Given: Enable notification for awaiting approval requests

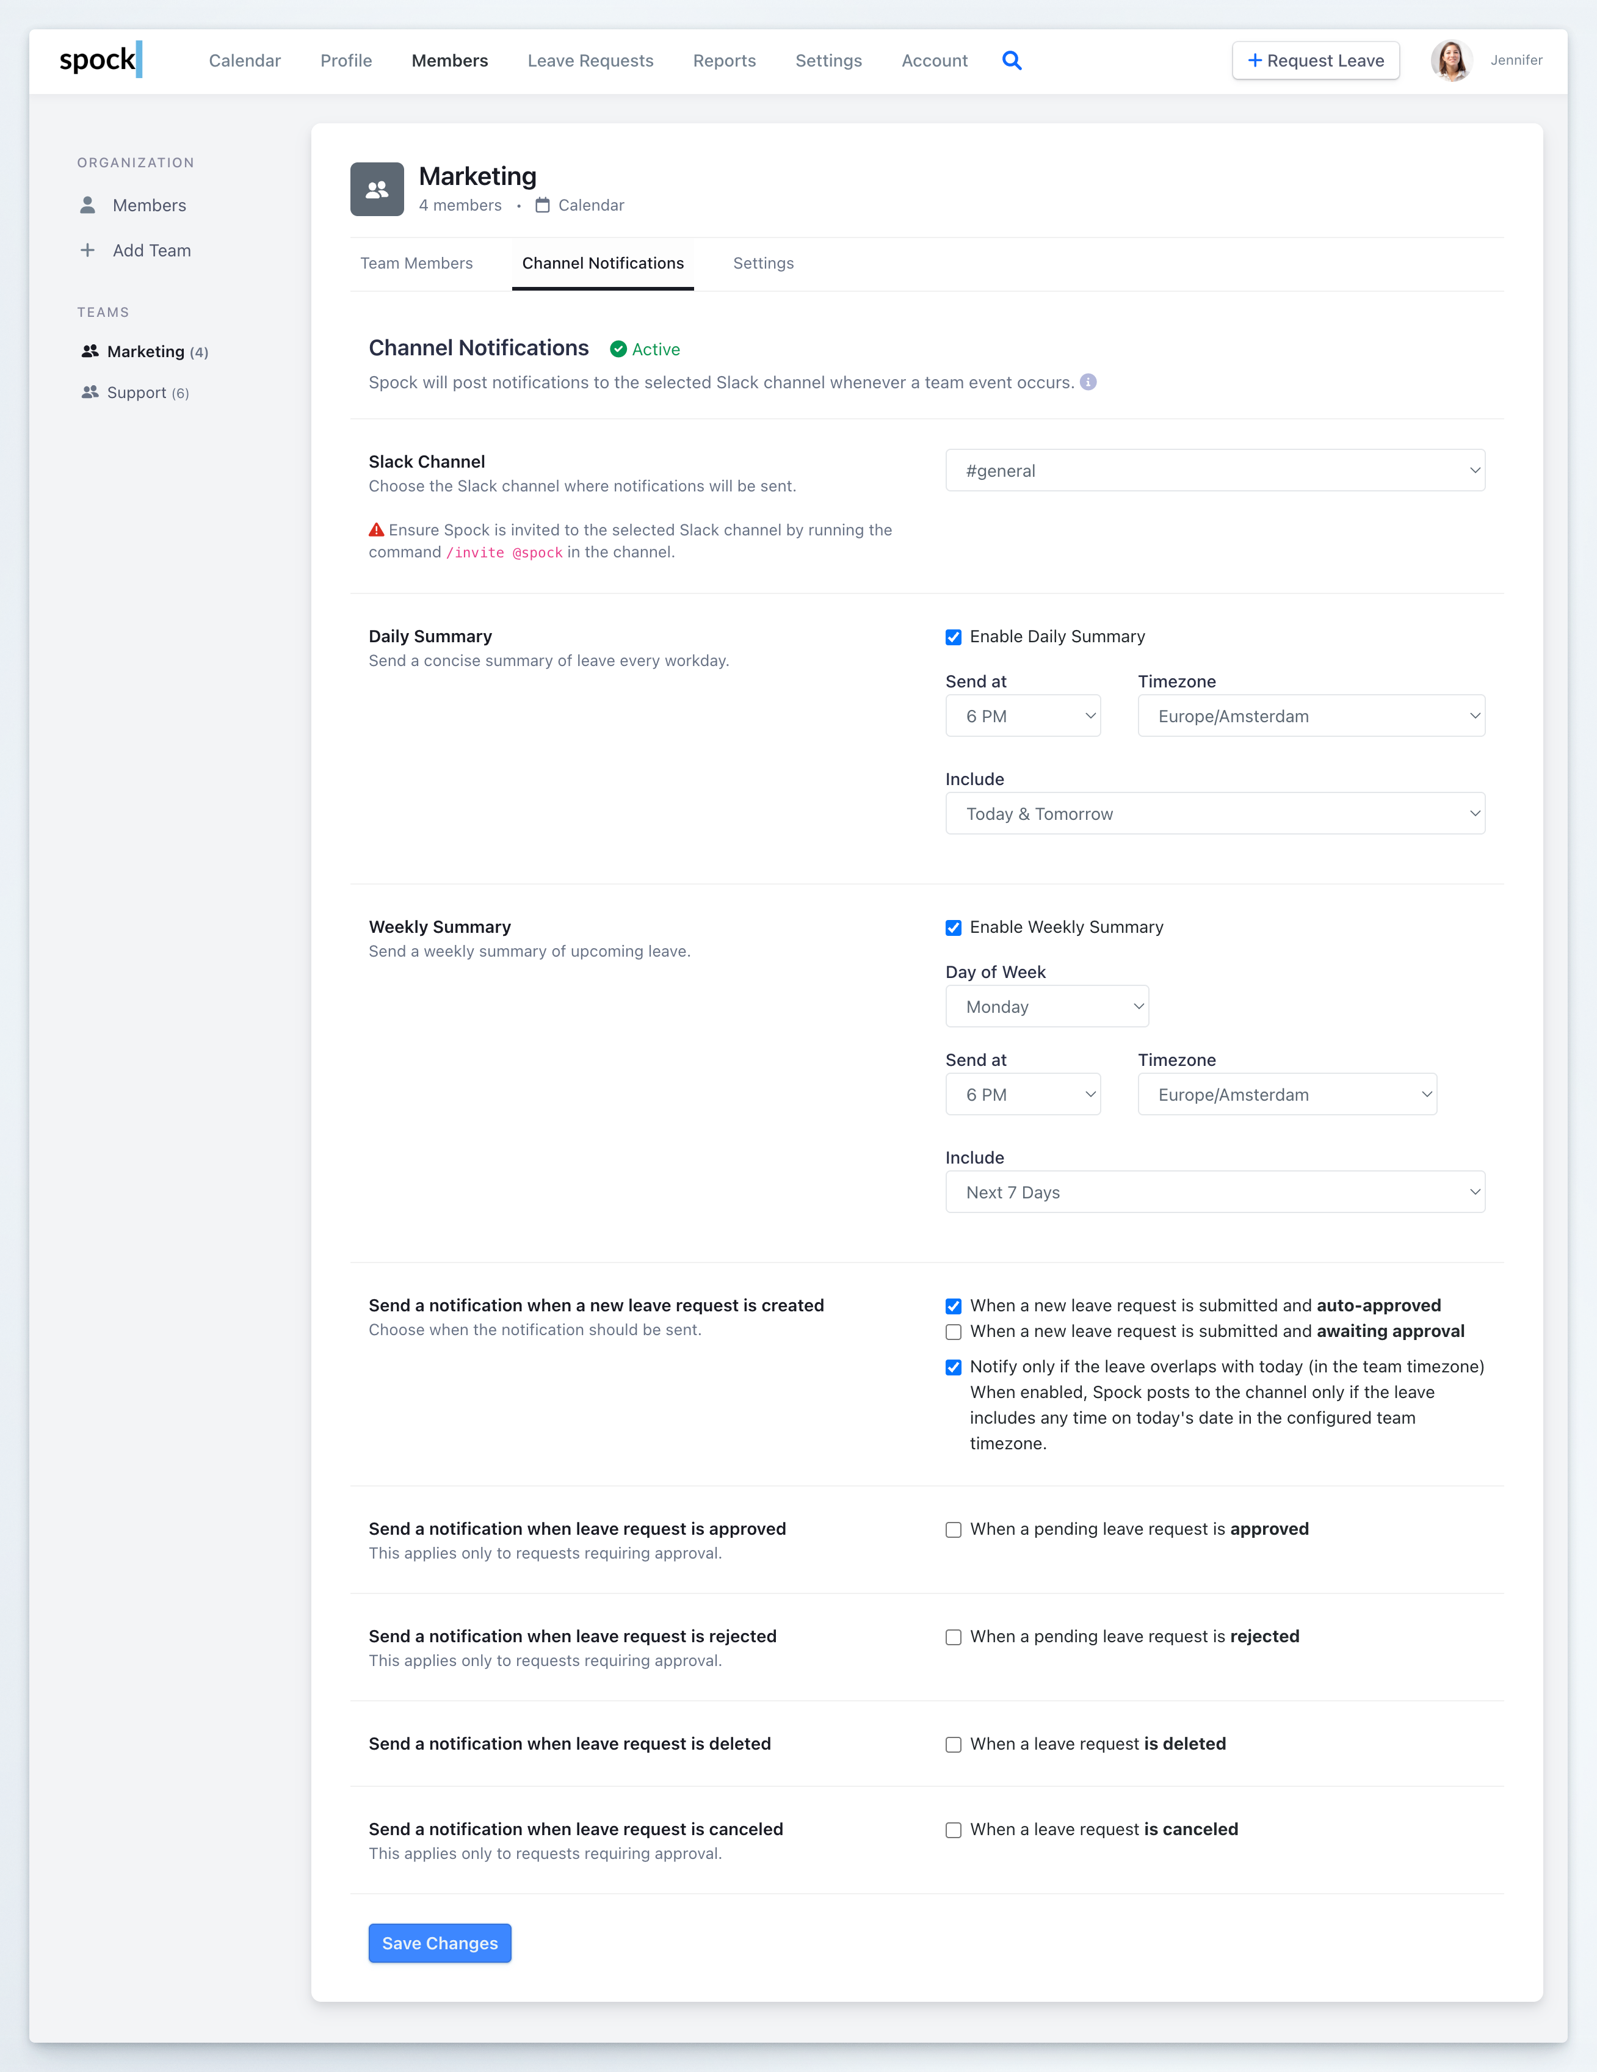Looking at the screenshot, I should pyautogui.click(x=954, y=1331).
